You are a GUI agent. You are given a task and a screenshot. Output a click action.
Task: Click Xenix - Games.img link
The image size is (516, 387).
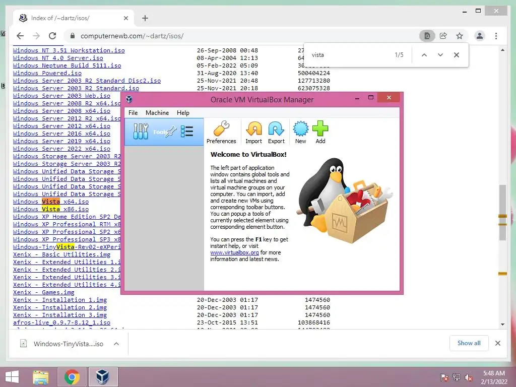pyautogui.click(x=44, y=292)
